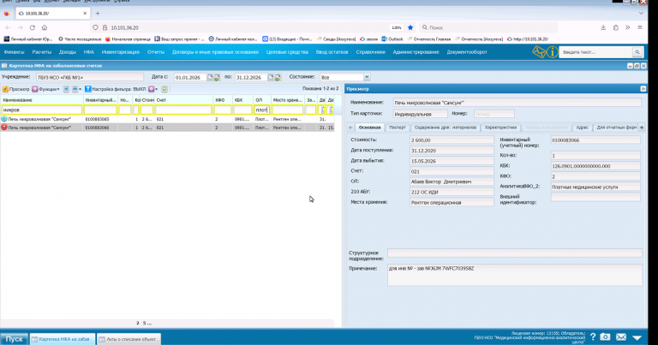Click the Счет column header
This screenshot has height=345, width=658.
click(183, 100)
